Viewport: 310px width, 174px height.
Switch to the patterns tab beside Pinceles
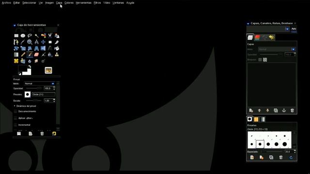click(x=256, y=119)
